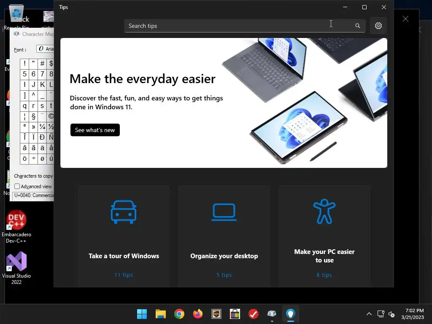Click the accessibility person icon
The width and height of the screenshot is (432, 324).
tap(324, 211)
